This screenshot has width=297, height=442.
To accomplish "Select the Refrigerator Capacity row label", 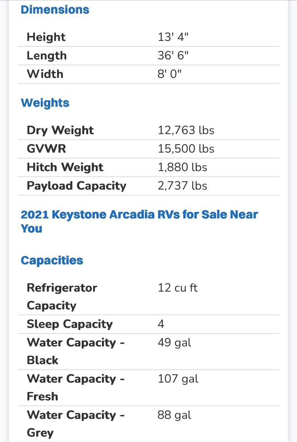I will click(x=62, y=297).
